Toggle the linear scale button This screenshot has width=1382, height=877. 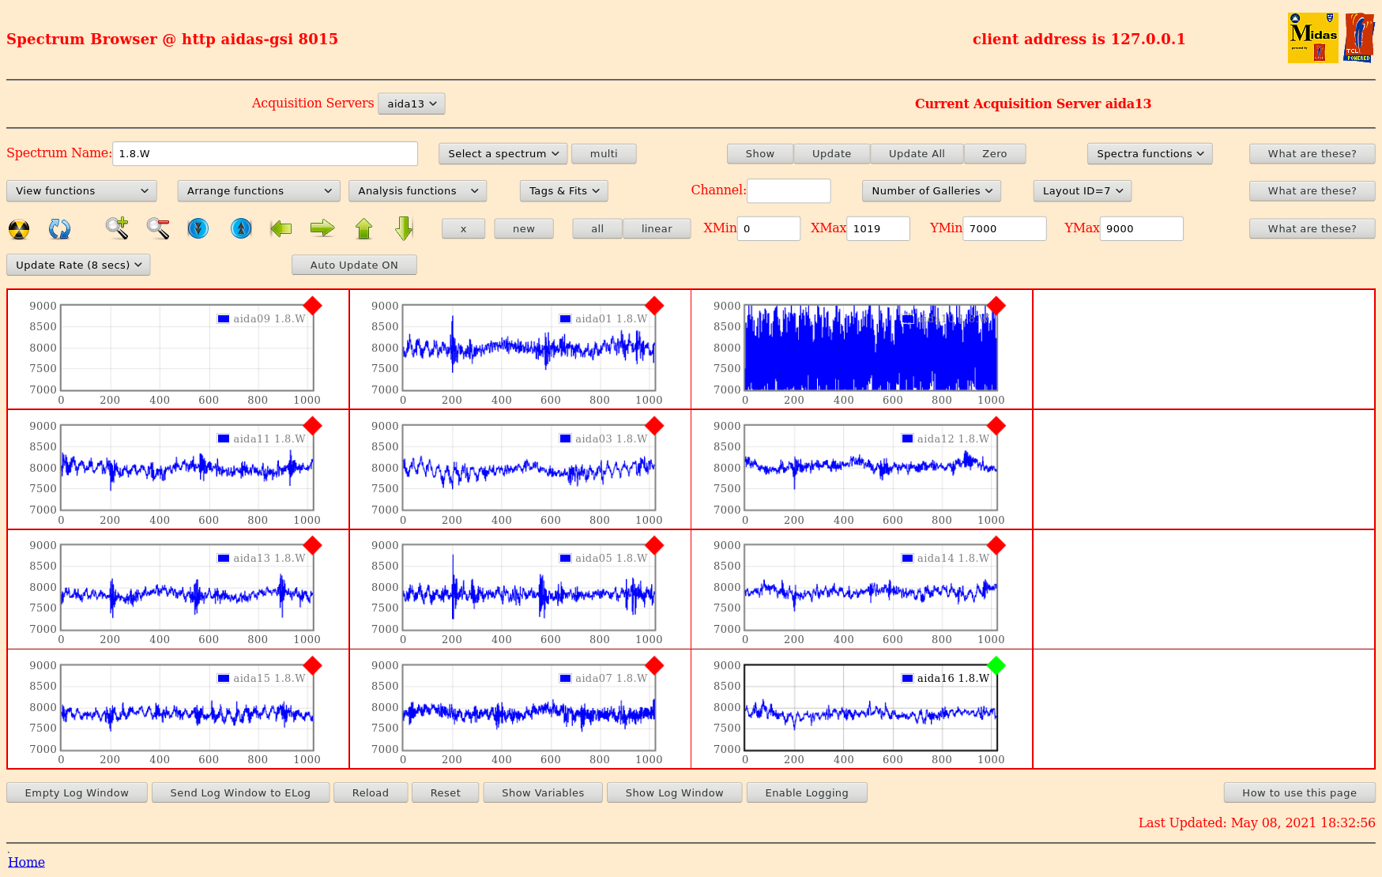[x=656, y=229]
